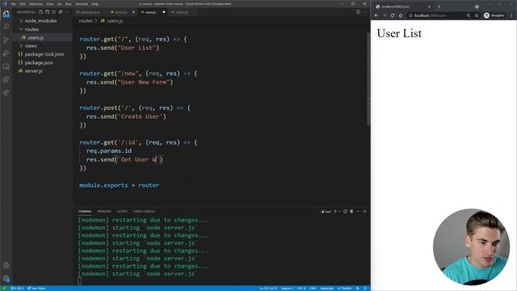Open the Search view in the activity bar
Image resolution: width=517 pixels, height=291 pixels.
coord(6,27)
